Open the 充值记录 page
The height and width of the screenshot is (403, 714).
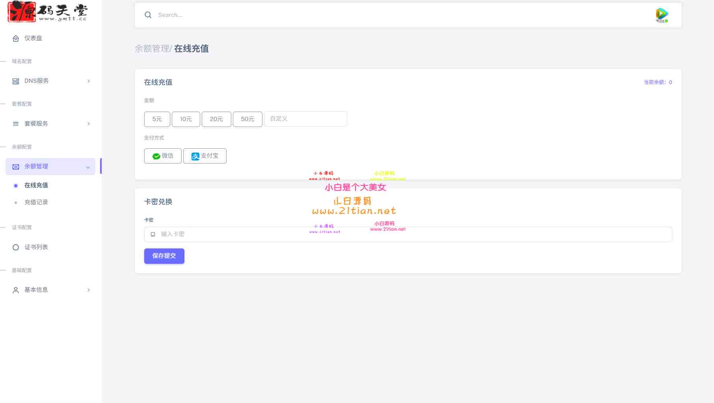click(36, 202)
